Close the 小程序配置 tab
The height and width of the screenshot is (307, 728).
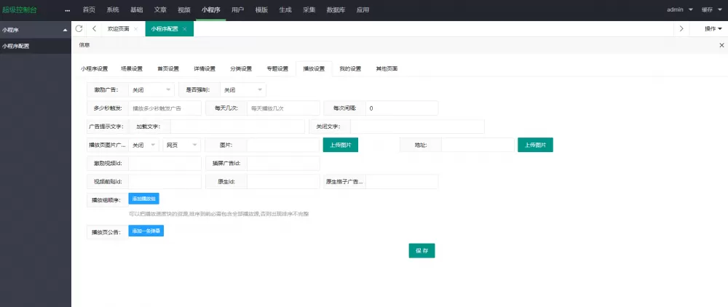point(185,29)
